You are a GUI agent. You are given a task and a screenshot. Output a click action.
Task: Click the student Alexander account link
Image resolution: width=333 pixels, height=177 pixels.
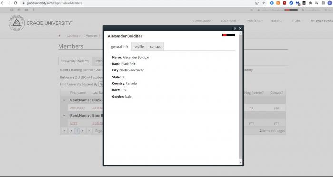[271, 10]
